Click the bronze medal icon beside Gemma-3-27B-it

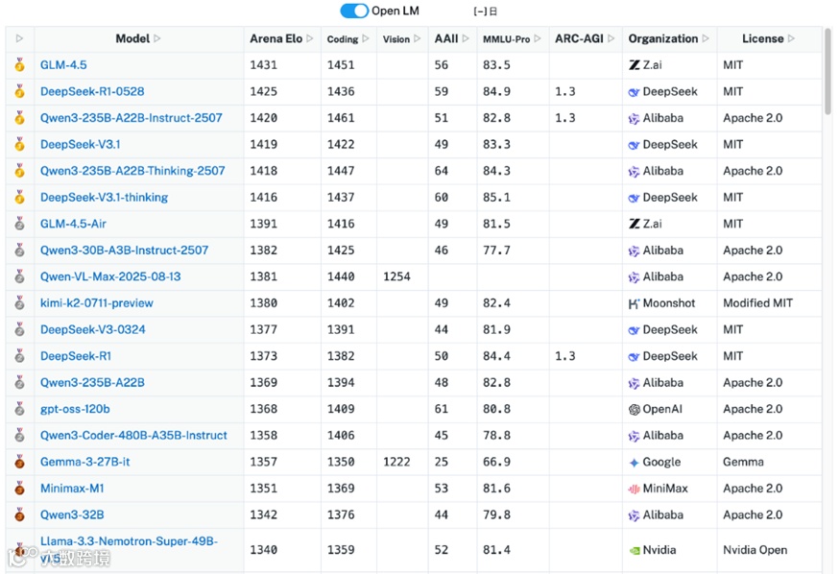point(20,462)
